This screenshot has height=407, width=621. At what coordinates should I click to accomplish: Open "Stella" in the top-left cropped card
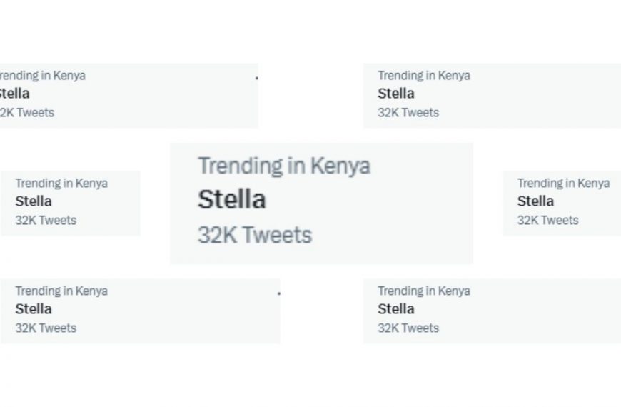point(14,94)
